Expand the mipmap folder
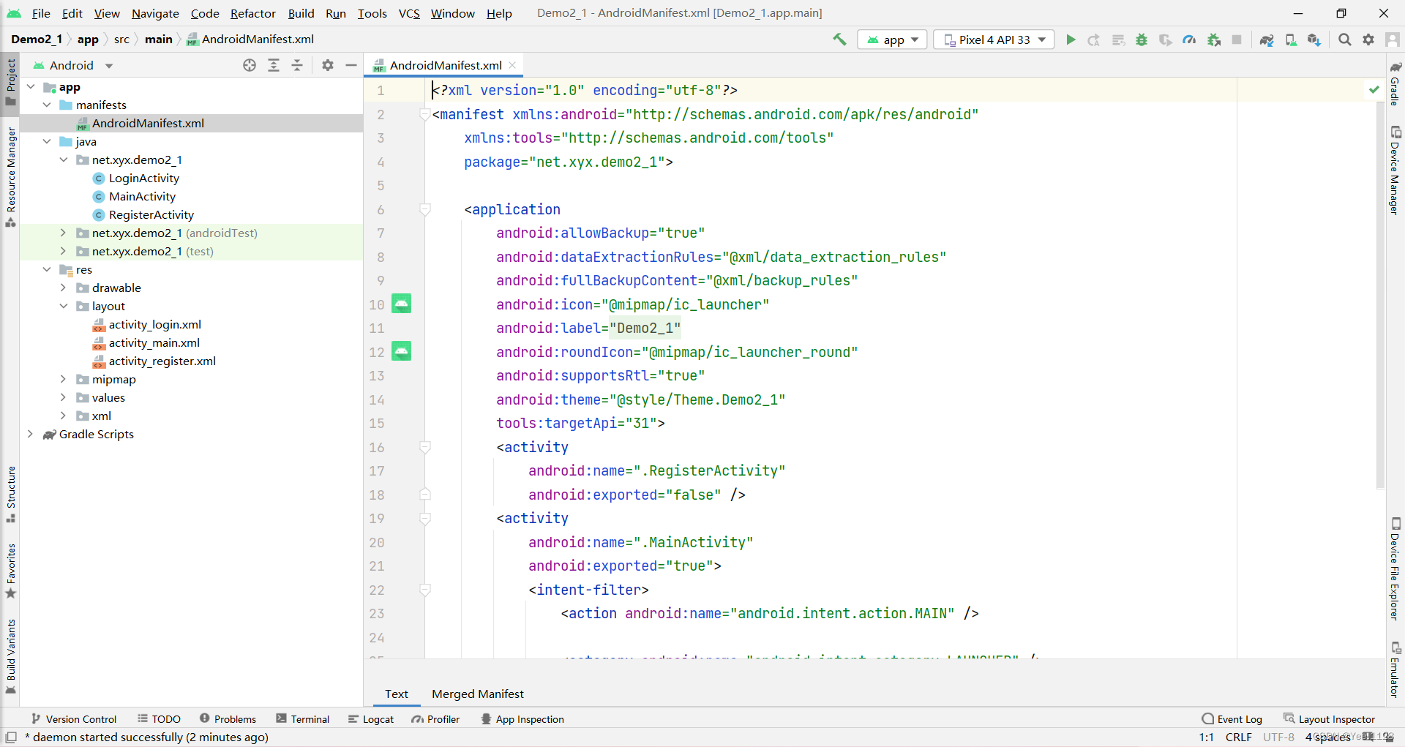Screen dimensions: 1405x747 click(63, 379)
